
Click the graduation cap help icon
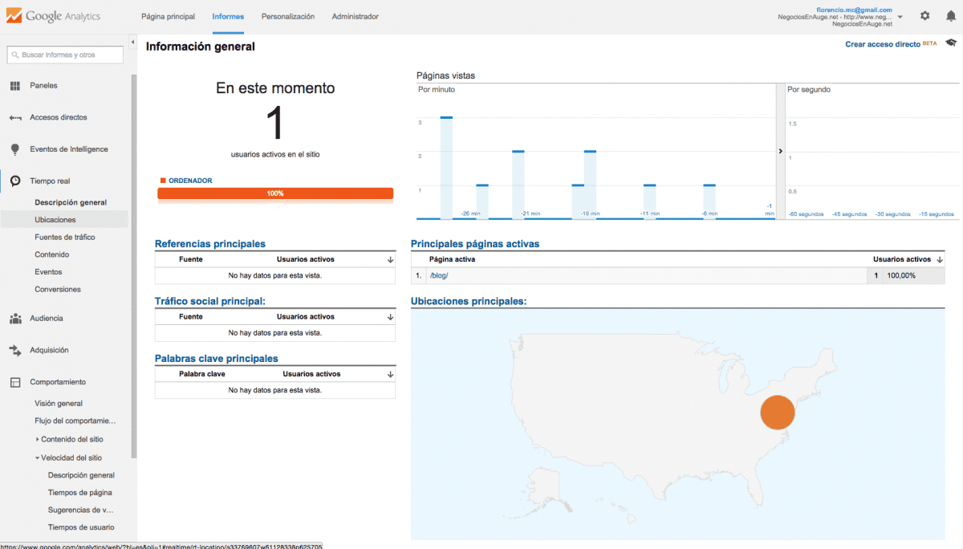click(x=951, y=43)
